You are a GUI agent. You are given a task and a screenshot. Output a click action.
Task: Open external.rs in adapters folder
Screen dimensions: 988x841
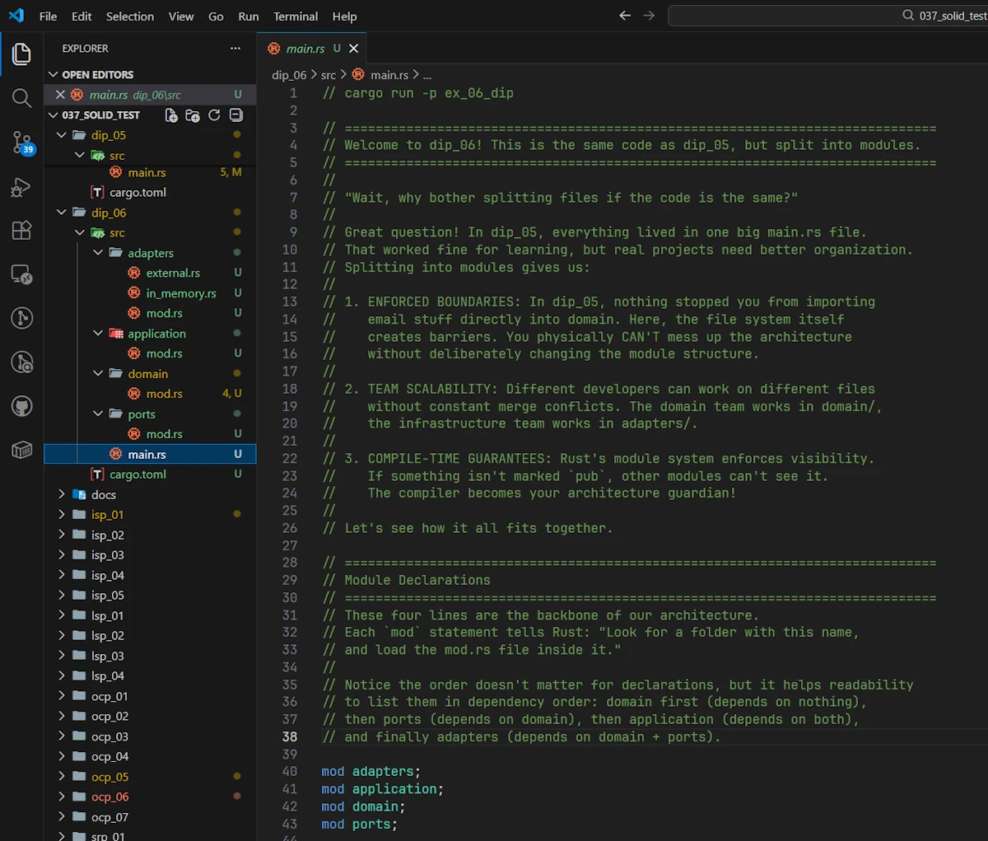(x=173, y=273)
